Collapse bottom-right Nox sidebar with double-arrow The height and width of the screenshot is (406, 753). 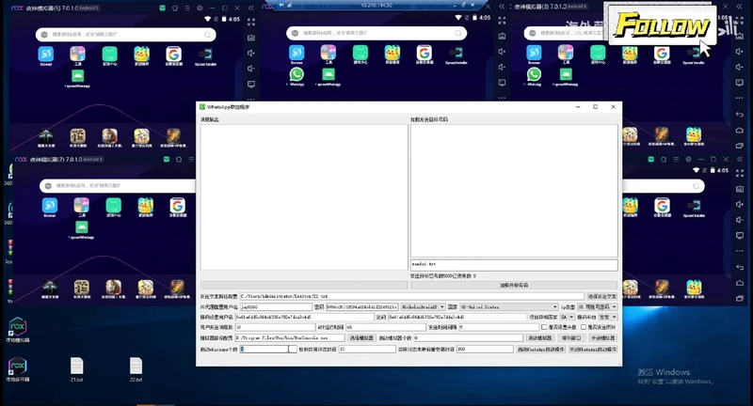tap(740, 159)
